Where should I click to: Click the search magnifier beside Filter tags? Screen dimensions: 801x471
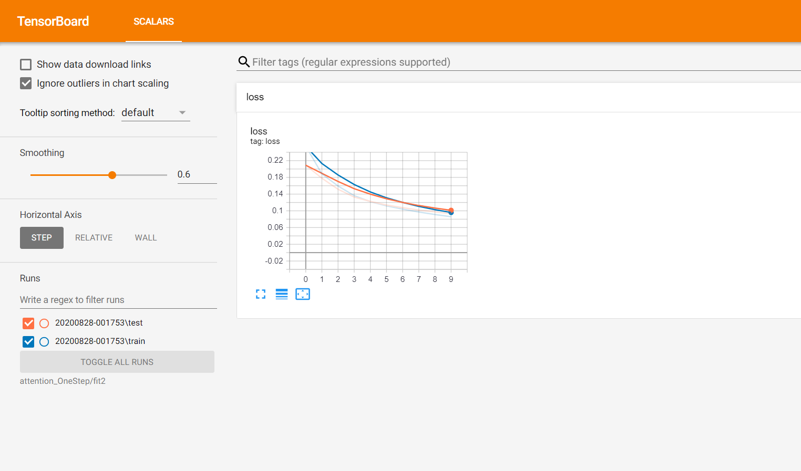[x=243, y=61]
